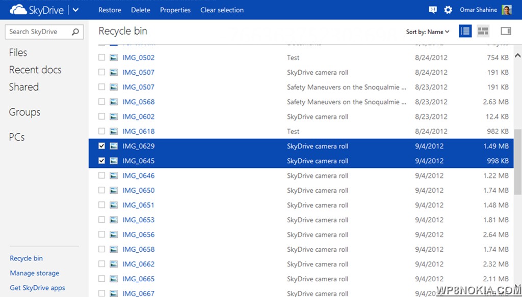
Task: Click the vertical scrollbar thumb
Action: [518, 162]
